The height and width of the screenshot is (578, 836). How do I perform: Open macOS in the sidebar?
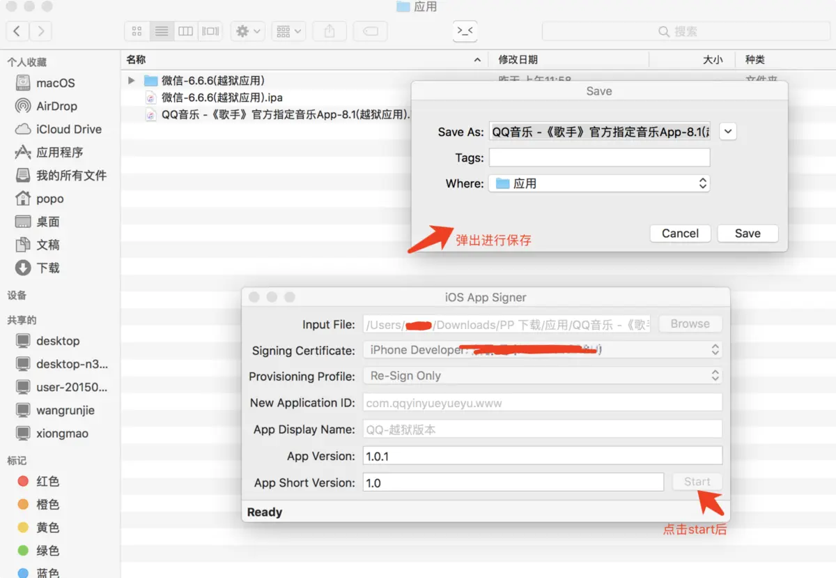pyautogui.click(x=56, y=83)
